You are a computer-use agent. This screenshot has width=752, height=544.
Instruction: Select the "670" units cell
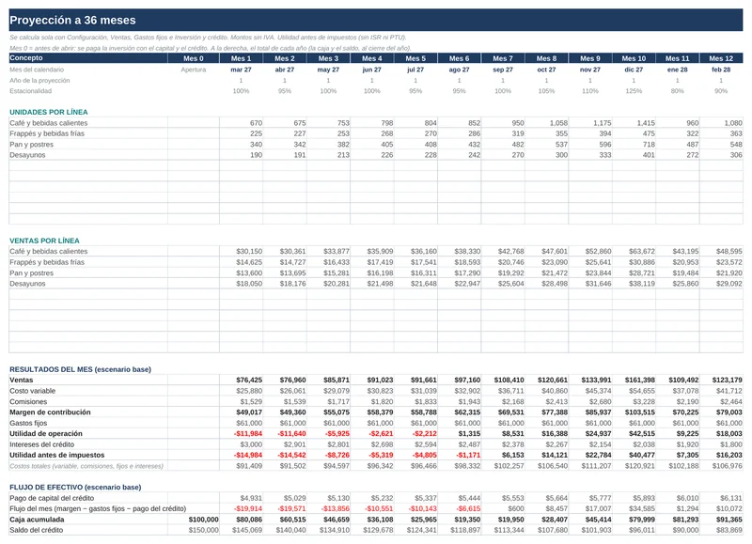pos(242,123)
